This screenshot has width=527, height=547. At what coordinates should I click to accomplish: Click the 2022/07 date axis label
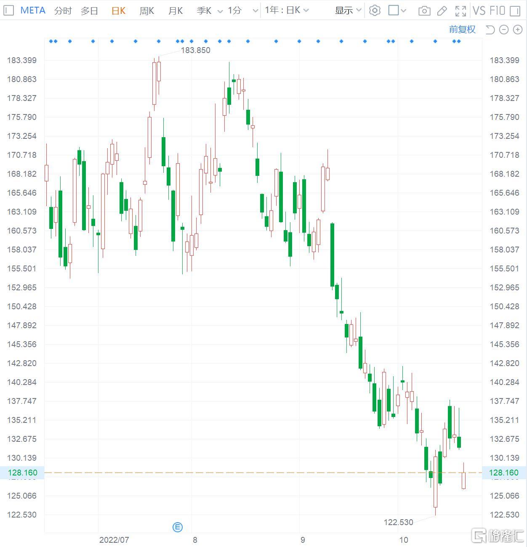click(114, 540)
